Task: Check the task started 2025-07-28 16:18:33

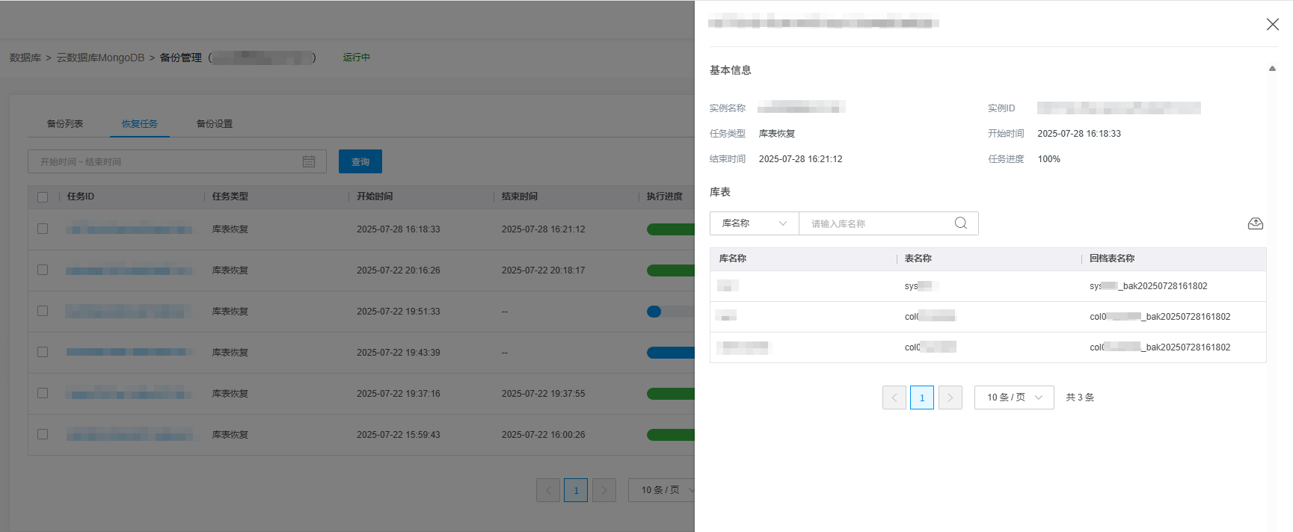Action: click(43, 229)
